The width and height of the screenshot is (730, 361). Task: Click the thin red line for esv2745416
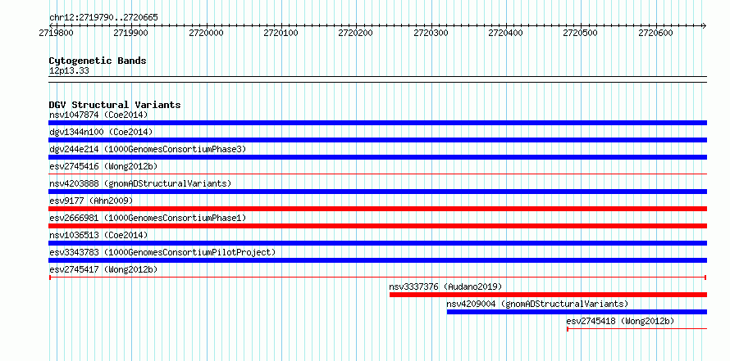(x=377, y=174)
